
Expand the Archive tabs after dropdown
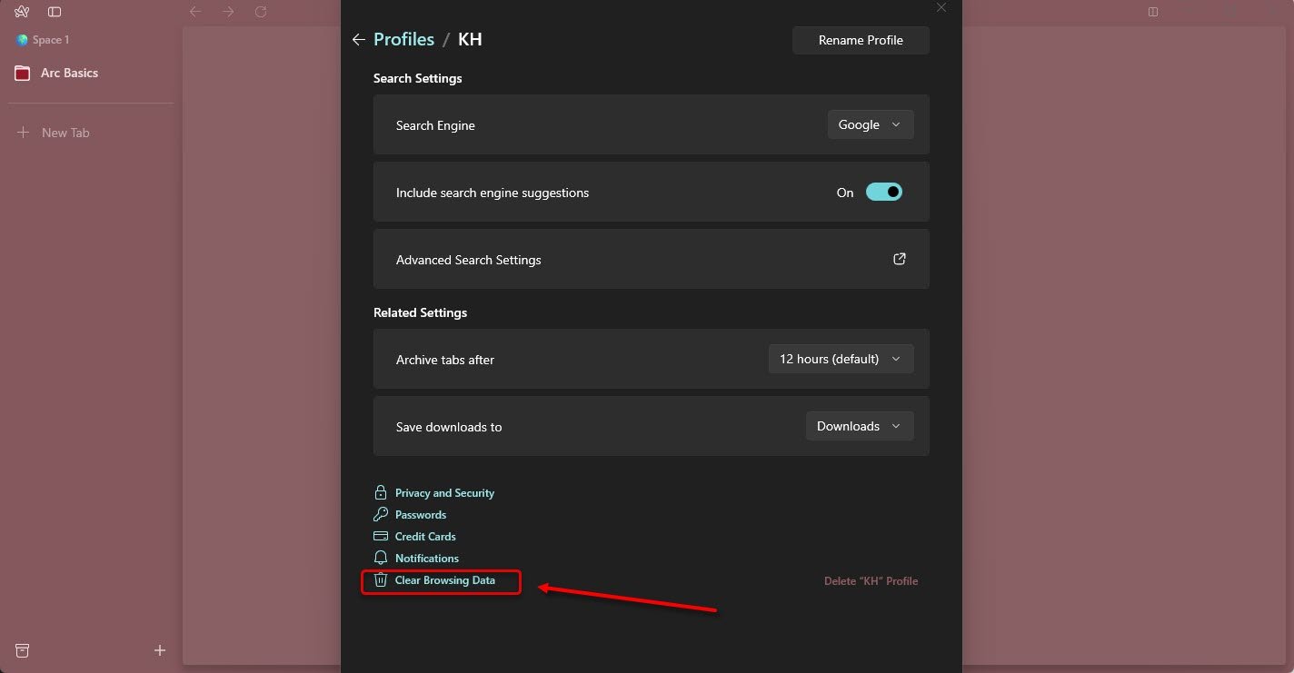point(841,359)
